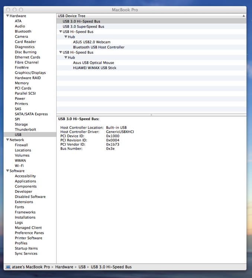
Task: Open Memory in sidebar
Action: (22, 83)
